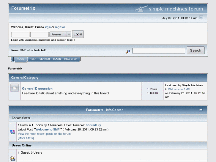View the most recent posts link
Screen dimensions: 216x162
click(45, 134)
